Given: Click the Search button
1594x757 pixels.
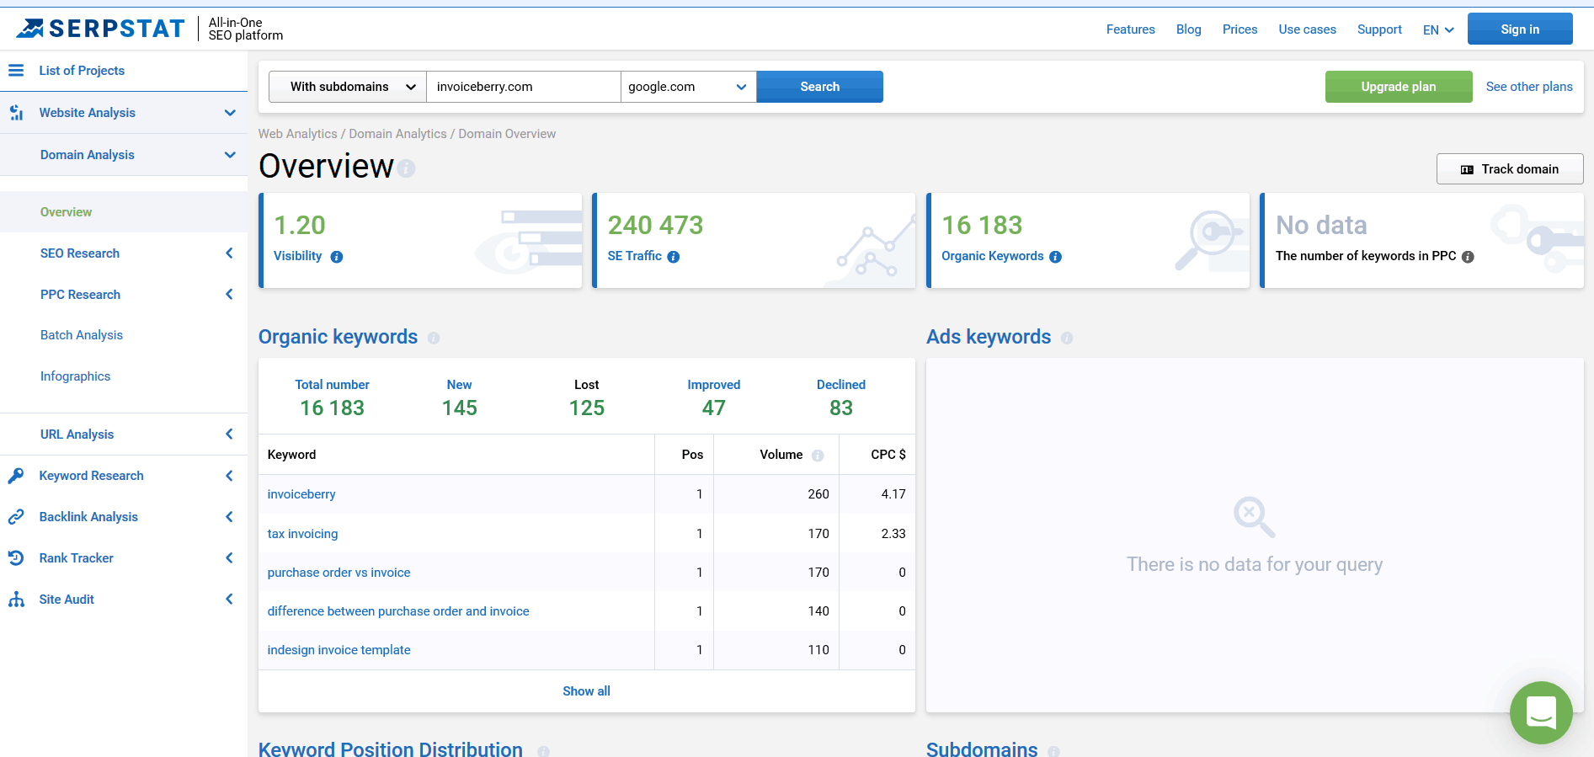Looking at the screenshot, I should pos(819,87).
